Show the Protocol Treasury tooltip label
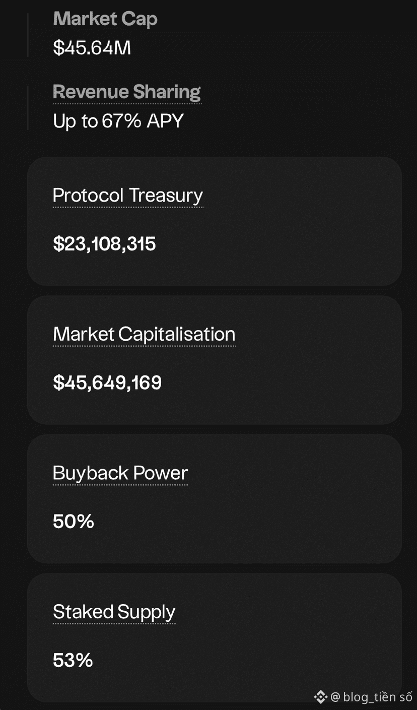Screen dimensions: 417x710 [128, 195]
